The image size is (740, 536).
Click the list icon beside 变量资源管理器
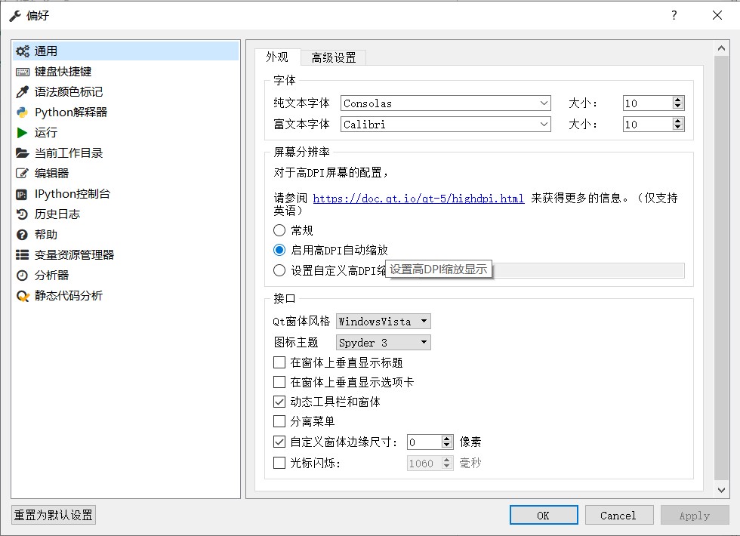point(22,255)
